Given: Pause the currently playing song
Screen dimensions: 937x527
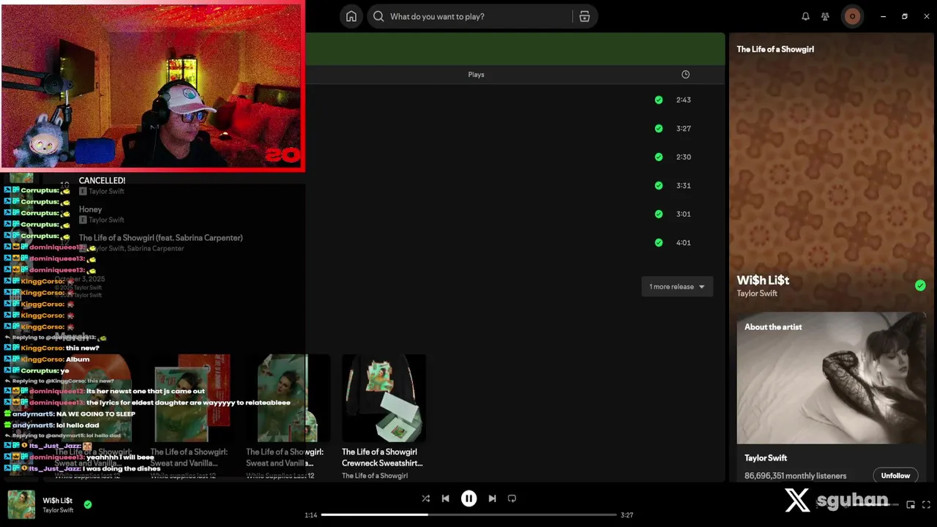Looking at the screenshot, I should (468, 498).
